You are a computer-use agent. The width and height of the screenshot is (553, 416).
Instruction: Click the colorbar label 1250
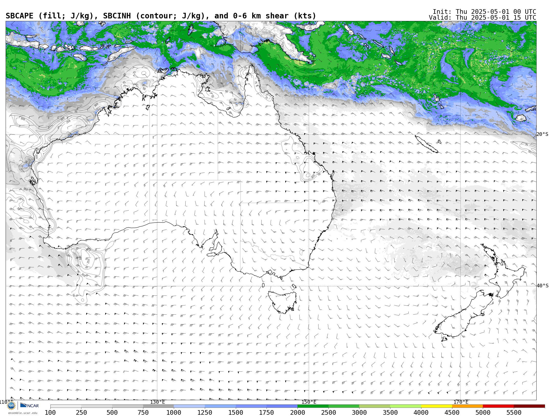(205, 413)
